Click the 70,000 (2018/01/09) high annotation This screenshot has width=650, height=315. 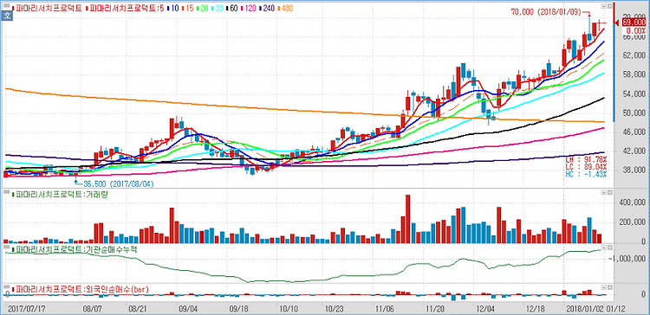547,12
